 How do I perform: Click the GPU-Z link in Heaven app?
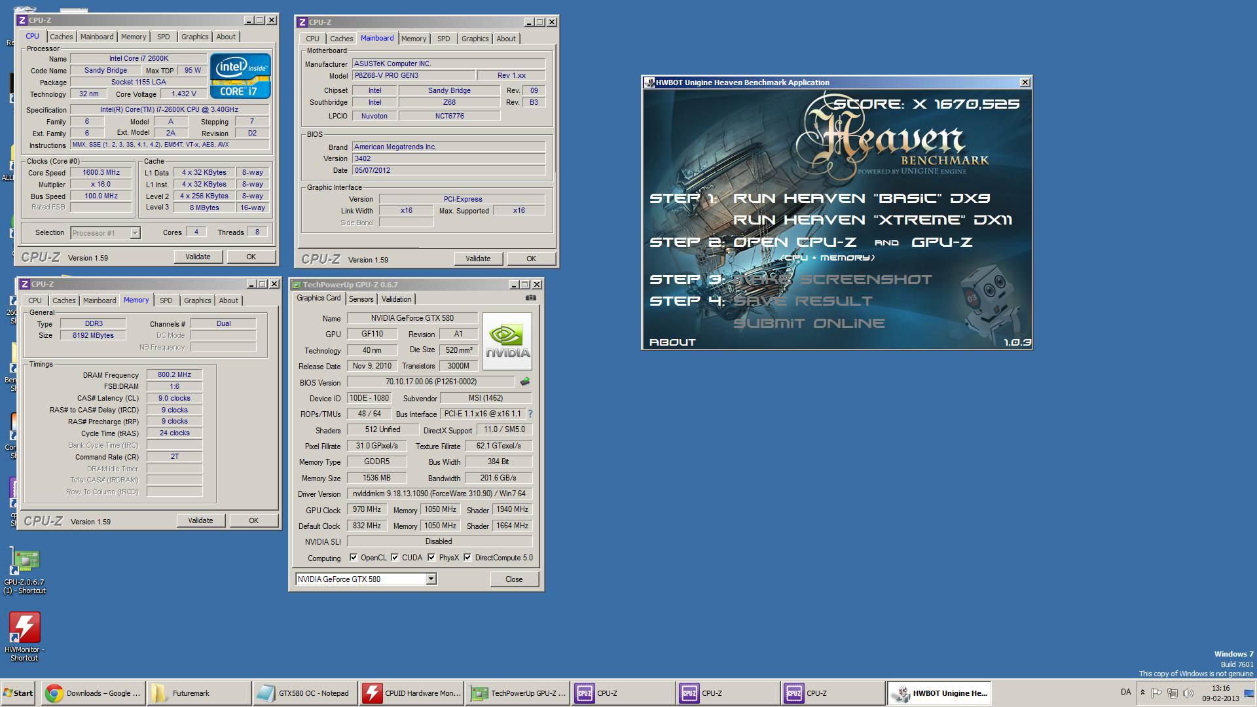point(942,242)
